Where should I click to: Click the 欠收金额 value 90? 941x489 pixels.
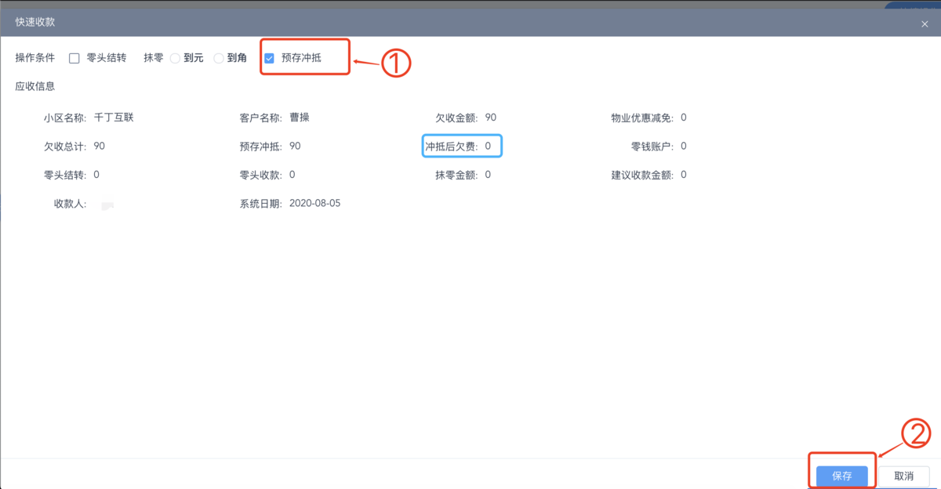491,118
